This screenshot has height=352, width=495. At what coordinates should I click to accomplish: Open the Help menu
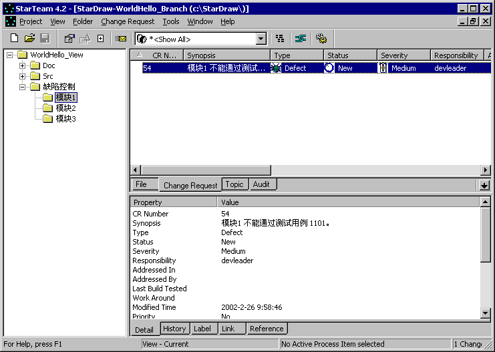click(x=228, y=21)
